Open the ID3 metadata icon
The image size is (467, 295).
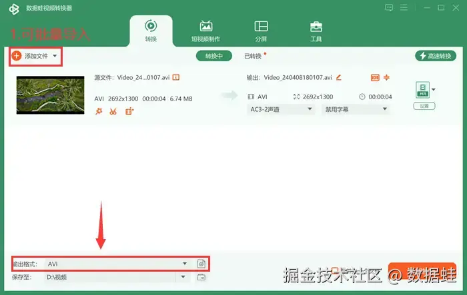tap(375, 77)
